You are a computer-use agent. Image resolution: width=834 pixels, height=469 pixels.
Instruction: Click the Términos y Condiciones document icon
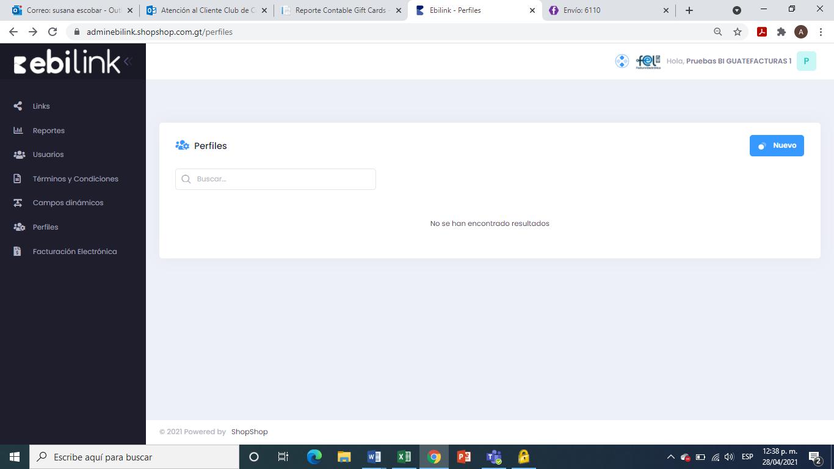pos(18,179)
